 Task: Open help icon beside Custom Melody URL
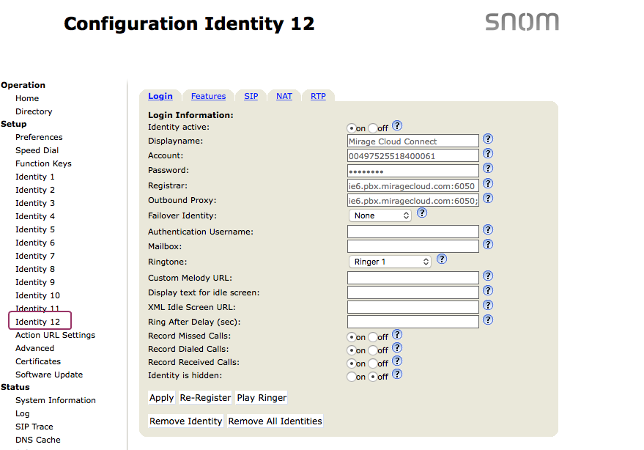click(x=488, y=276)
